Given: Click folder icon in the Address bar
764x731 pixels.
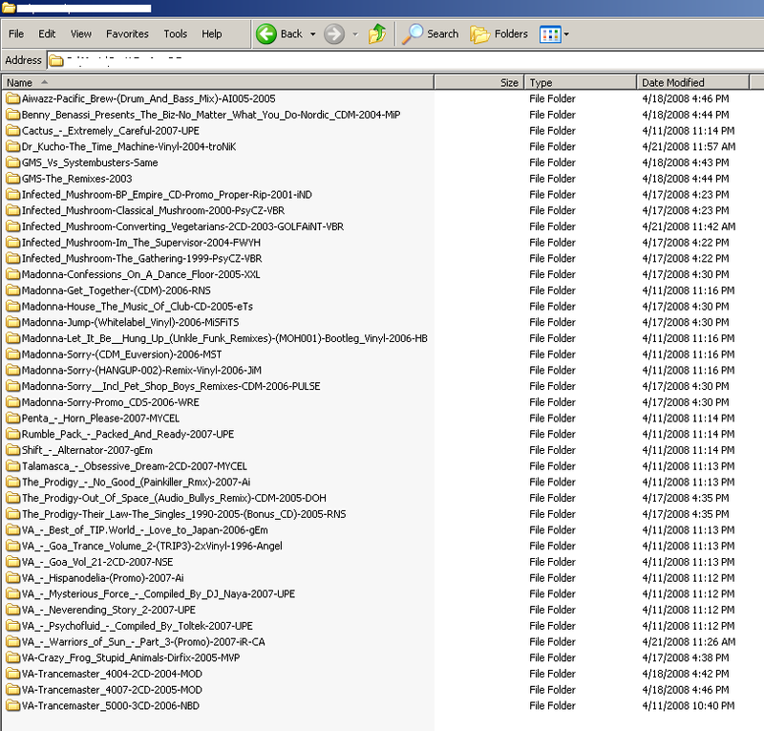Looking at the screenshot, I should click(56, 60).
